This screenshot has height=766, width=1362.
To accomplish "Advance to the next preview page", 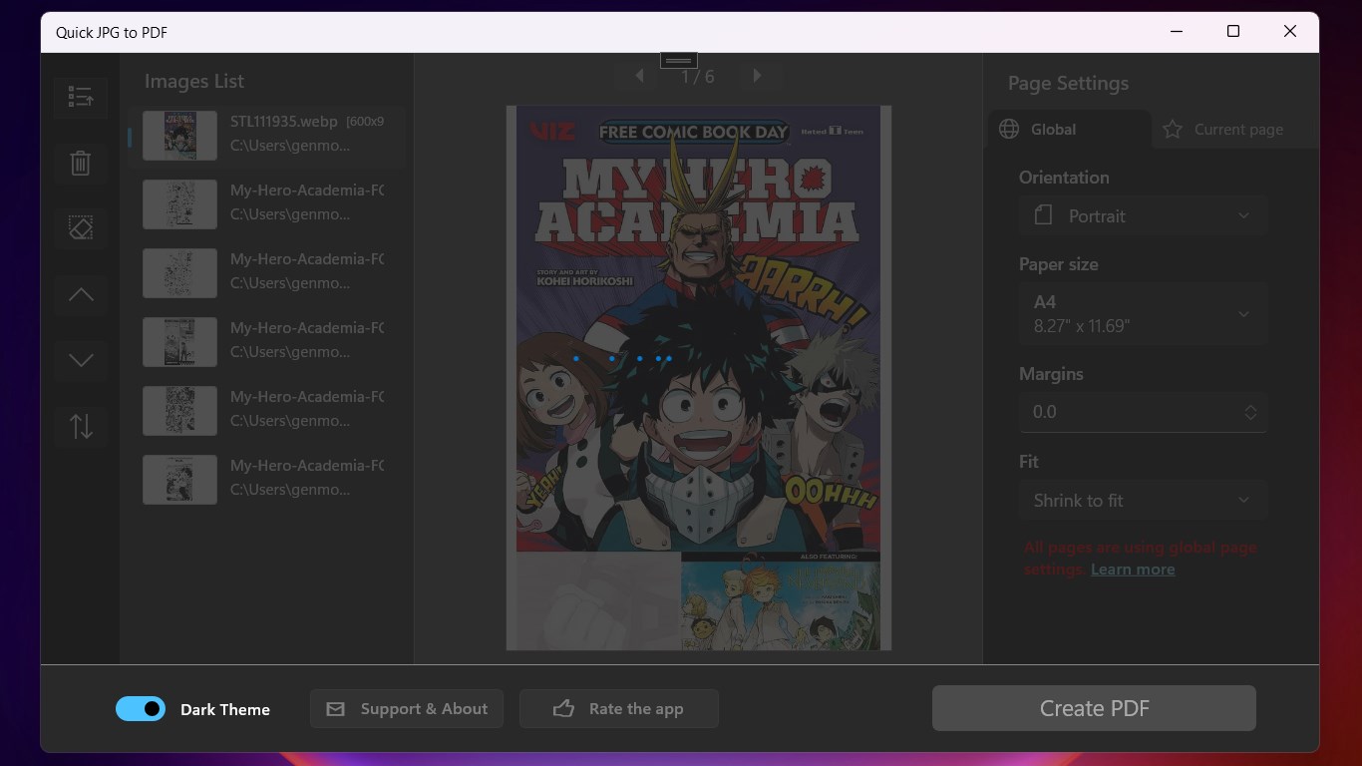I will [x=757, y=75].
